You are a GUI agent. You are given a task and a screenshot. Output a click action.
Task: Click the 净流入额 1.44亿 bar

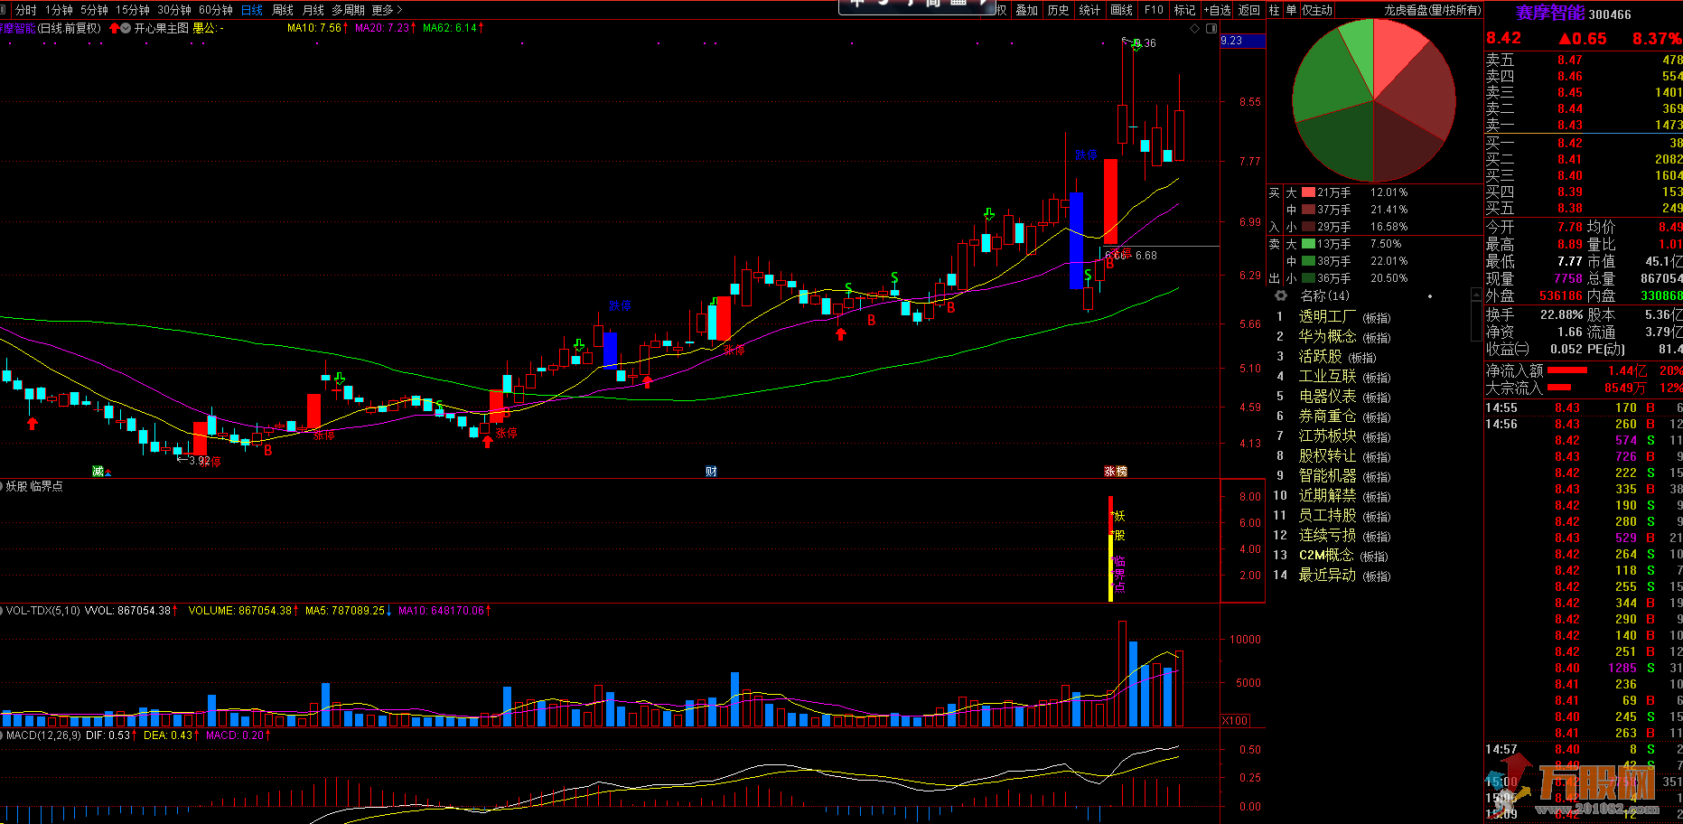[1567, 370]
